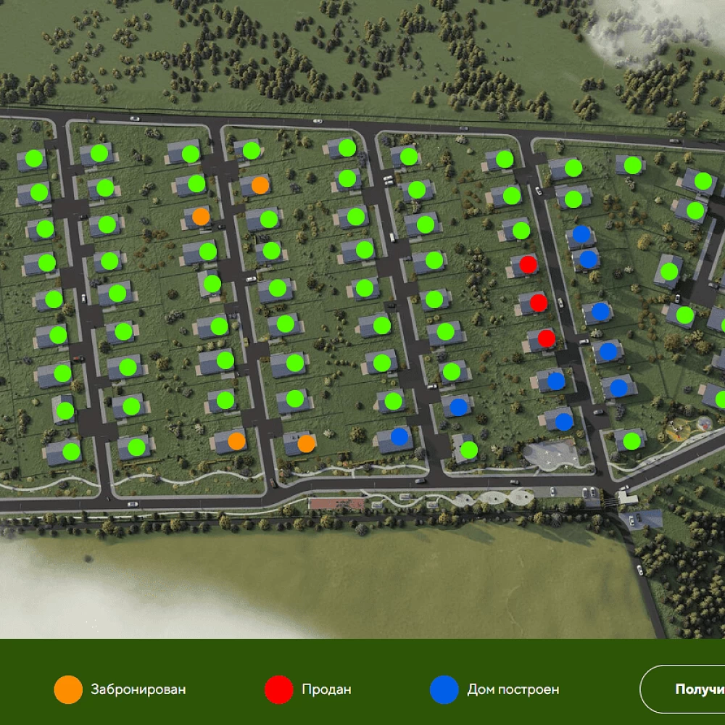Click the orange Забронирован legend circle
Screen dimensions: 725x725
[x=69, y=689]
